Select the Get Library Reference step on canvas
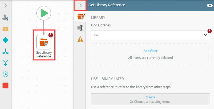This screenshot has width=214, height=109. click(x=44, y=43)
